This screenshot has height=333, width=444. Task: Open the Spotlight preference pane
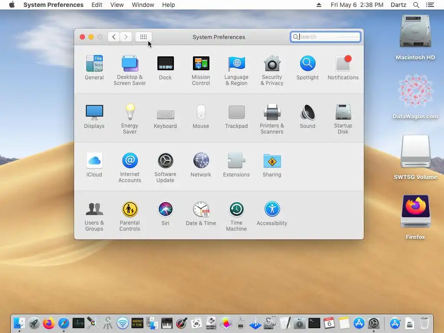[x=307, y=68]
